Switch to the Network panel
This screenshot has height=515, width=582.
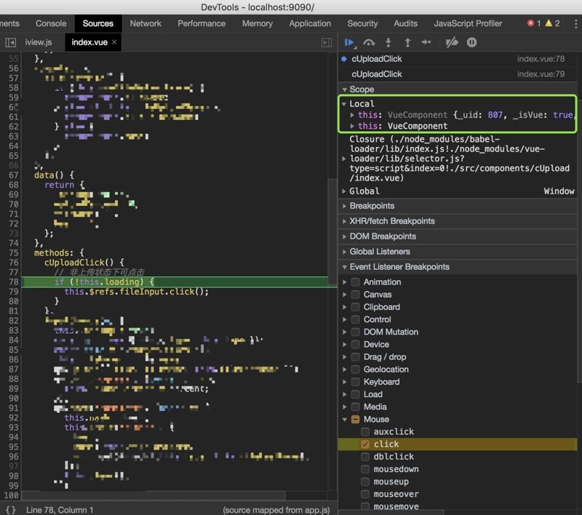(145, 23)
